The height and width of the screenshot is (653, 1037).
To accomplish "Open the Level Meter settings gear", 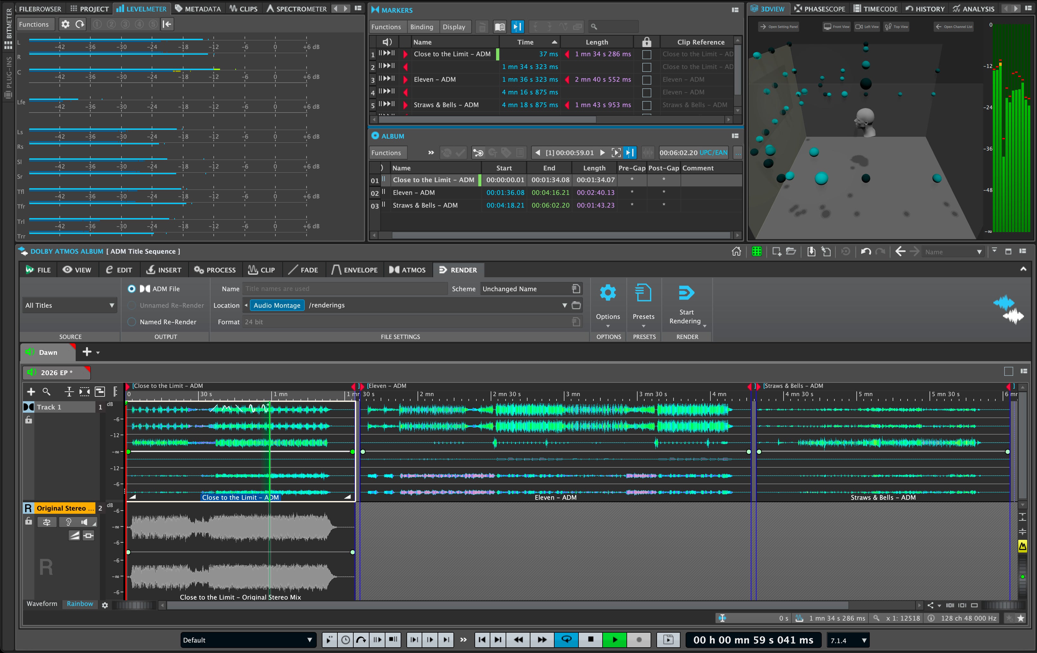I will point(66,24).
